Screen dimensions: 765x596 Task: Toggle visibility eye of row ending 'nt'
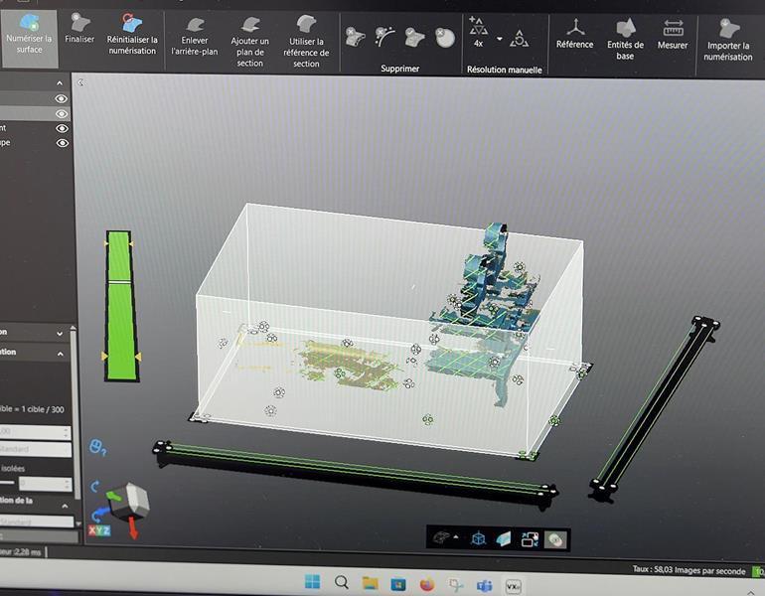tap(62, 128)
